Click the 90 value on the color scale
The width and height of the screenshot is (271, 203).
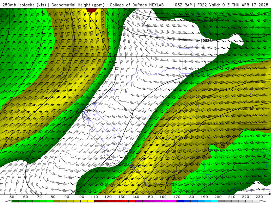pyautogui.click(x=67, y=197)
